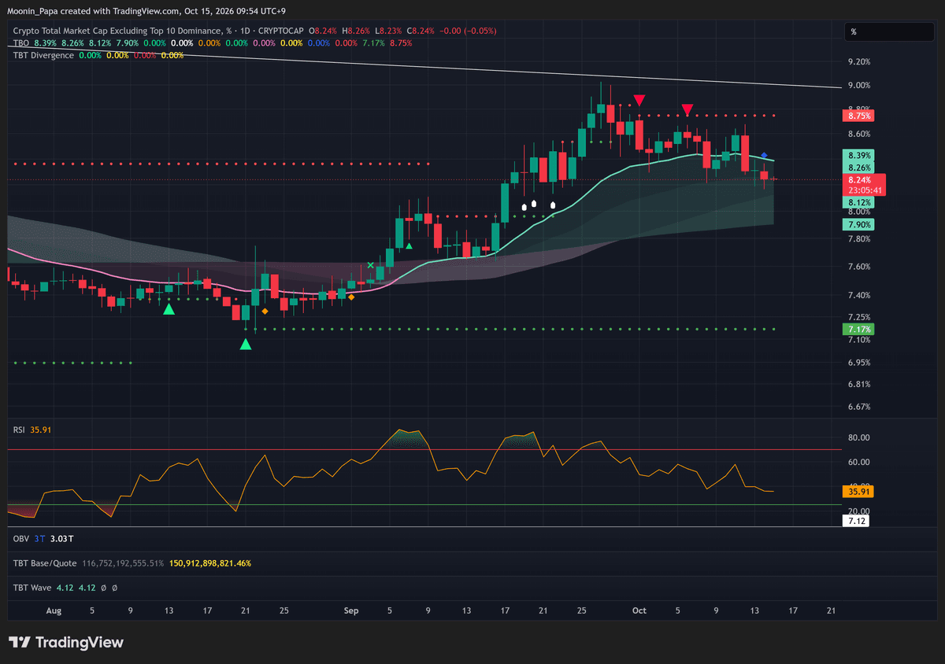Click the small green triangle near September 7
Viewport: 945px width, 664px height.
409,246
